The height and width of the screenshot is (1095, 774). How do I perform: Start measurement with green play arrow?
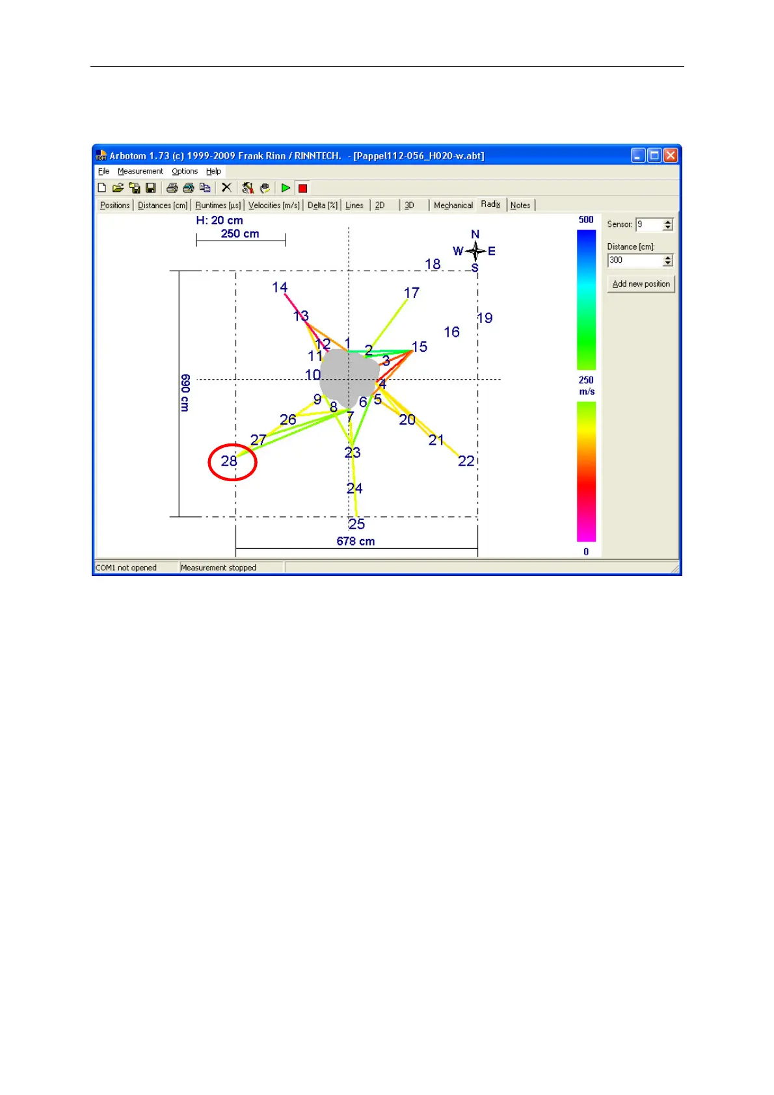coord(286,188)
